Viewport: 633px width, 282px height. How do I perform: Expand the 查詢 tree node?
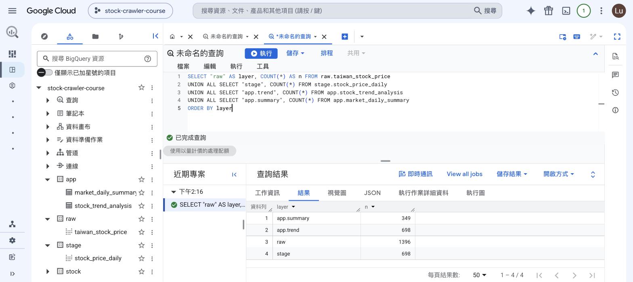tap(48, 100)
